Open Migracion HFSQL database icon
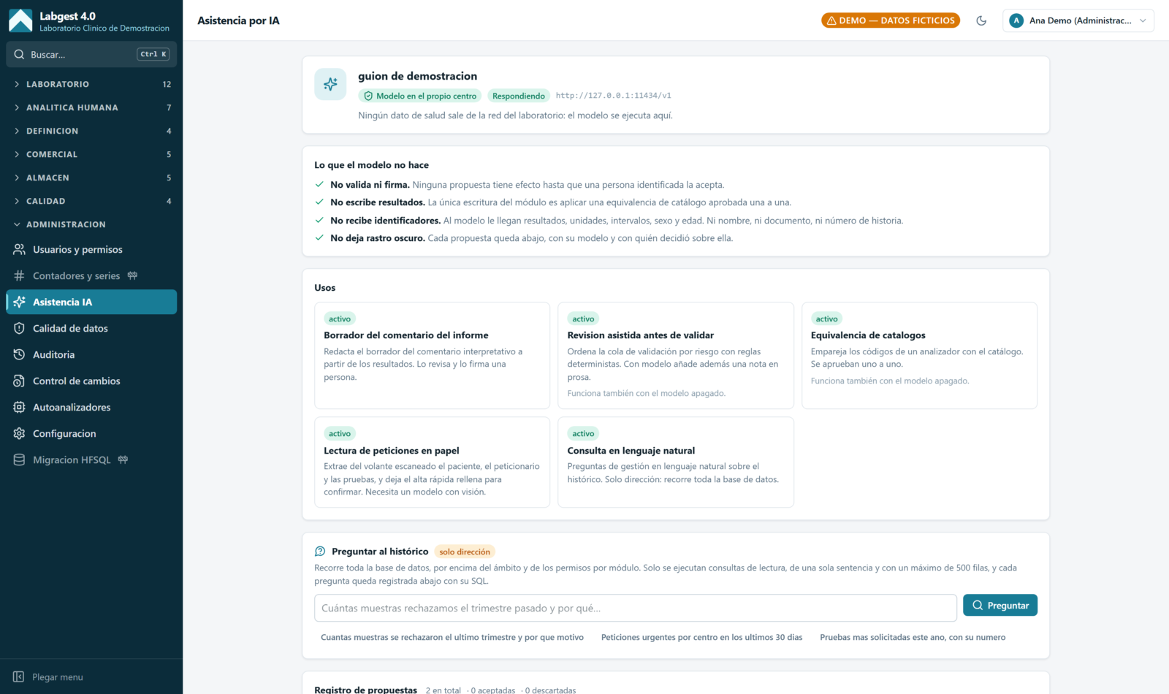This screenshot has width=1169, height=694. click(19, 460)
